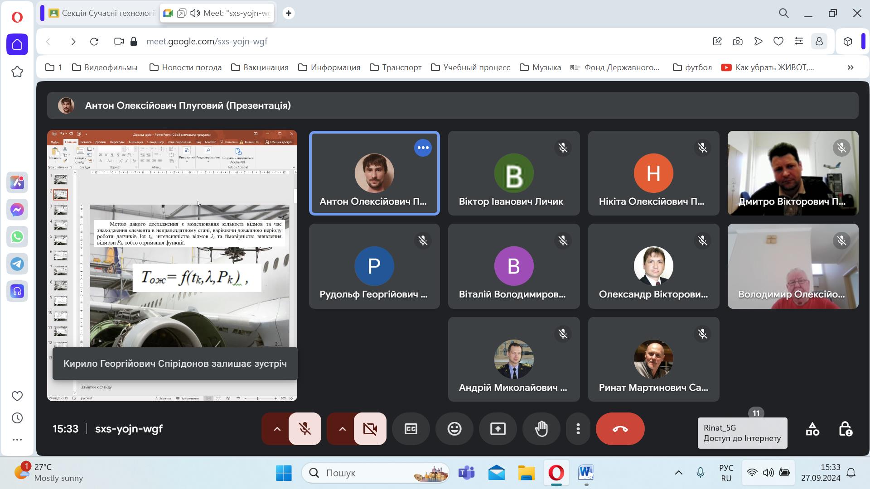Open more options three-dot meeting menu

tap(578, 429)
